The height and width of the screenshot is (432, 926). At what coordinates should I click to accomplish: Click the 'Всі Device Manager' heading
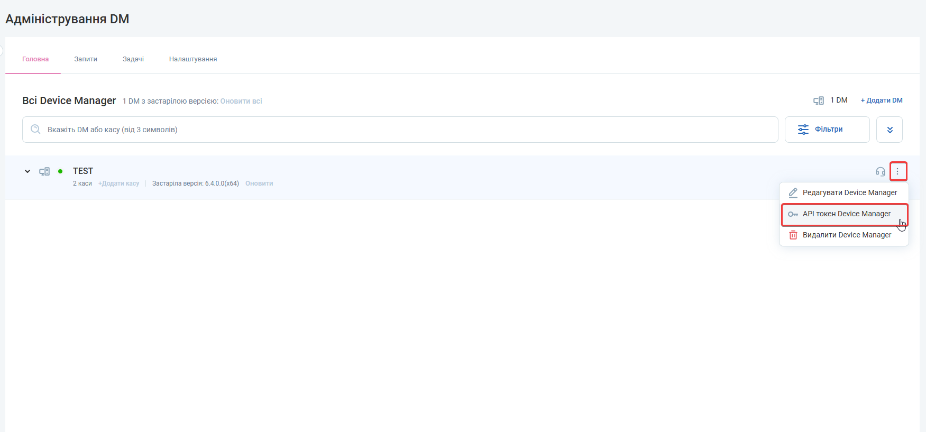click(x=69, y=100)
